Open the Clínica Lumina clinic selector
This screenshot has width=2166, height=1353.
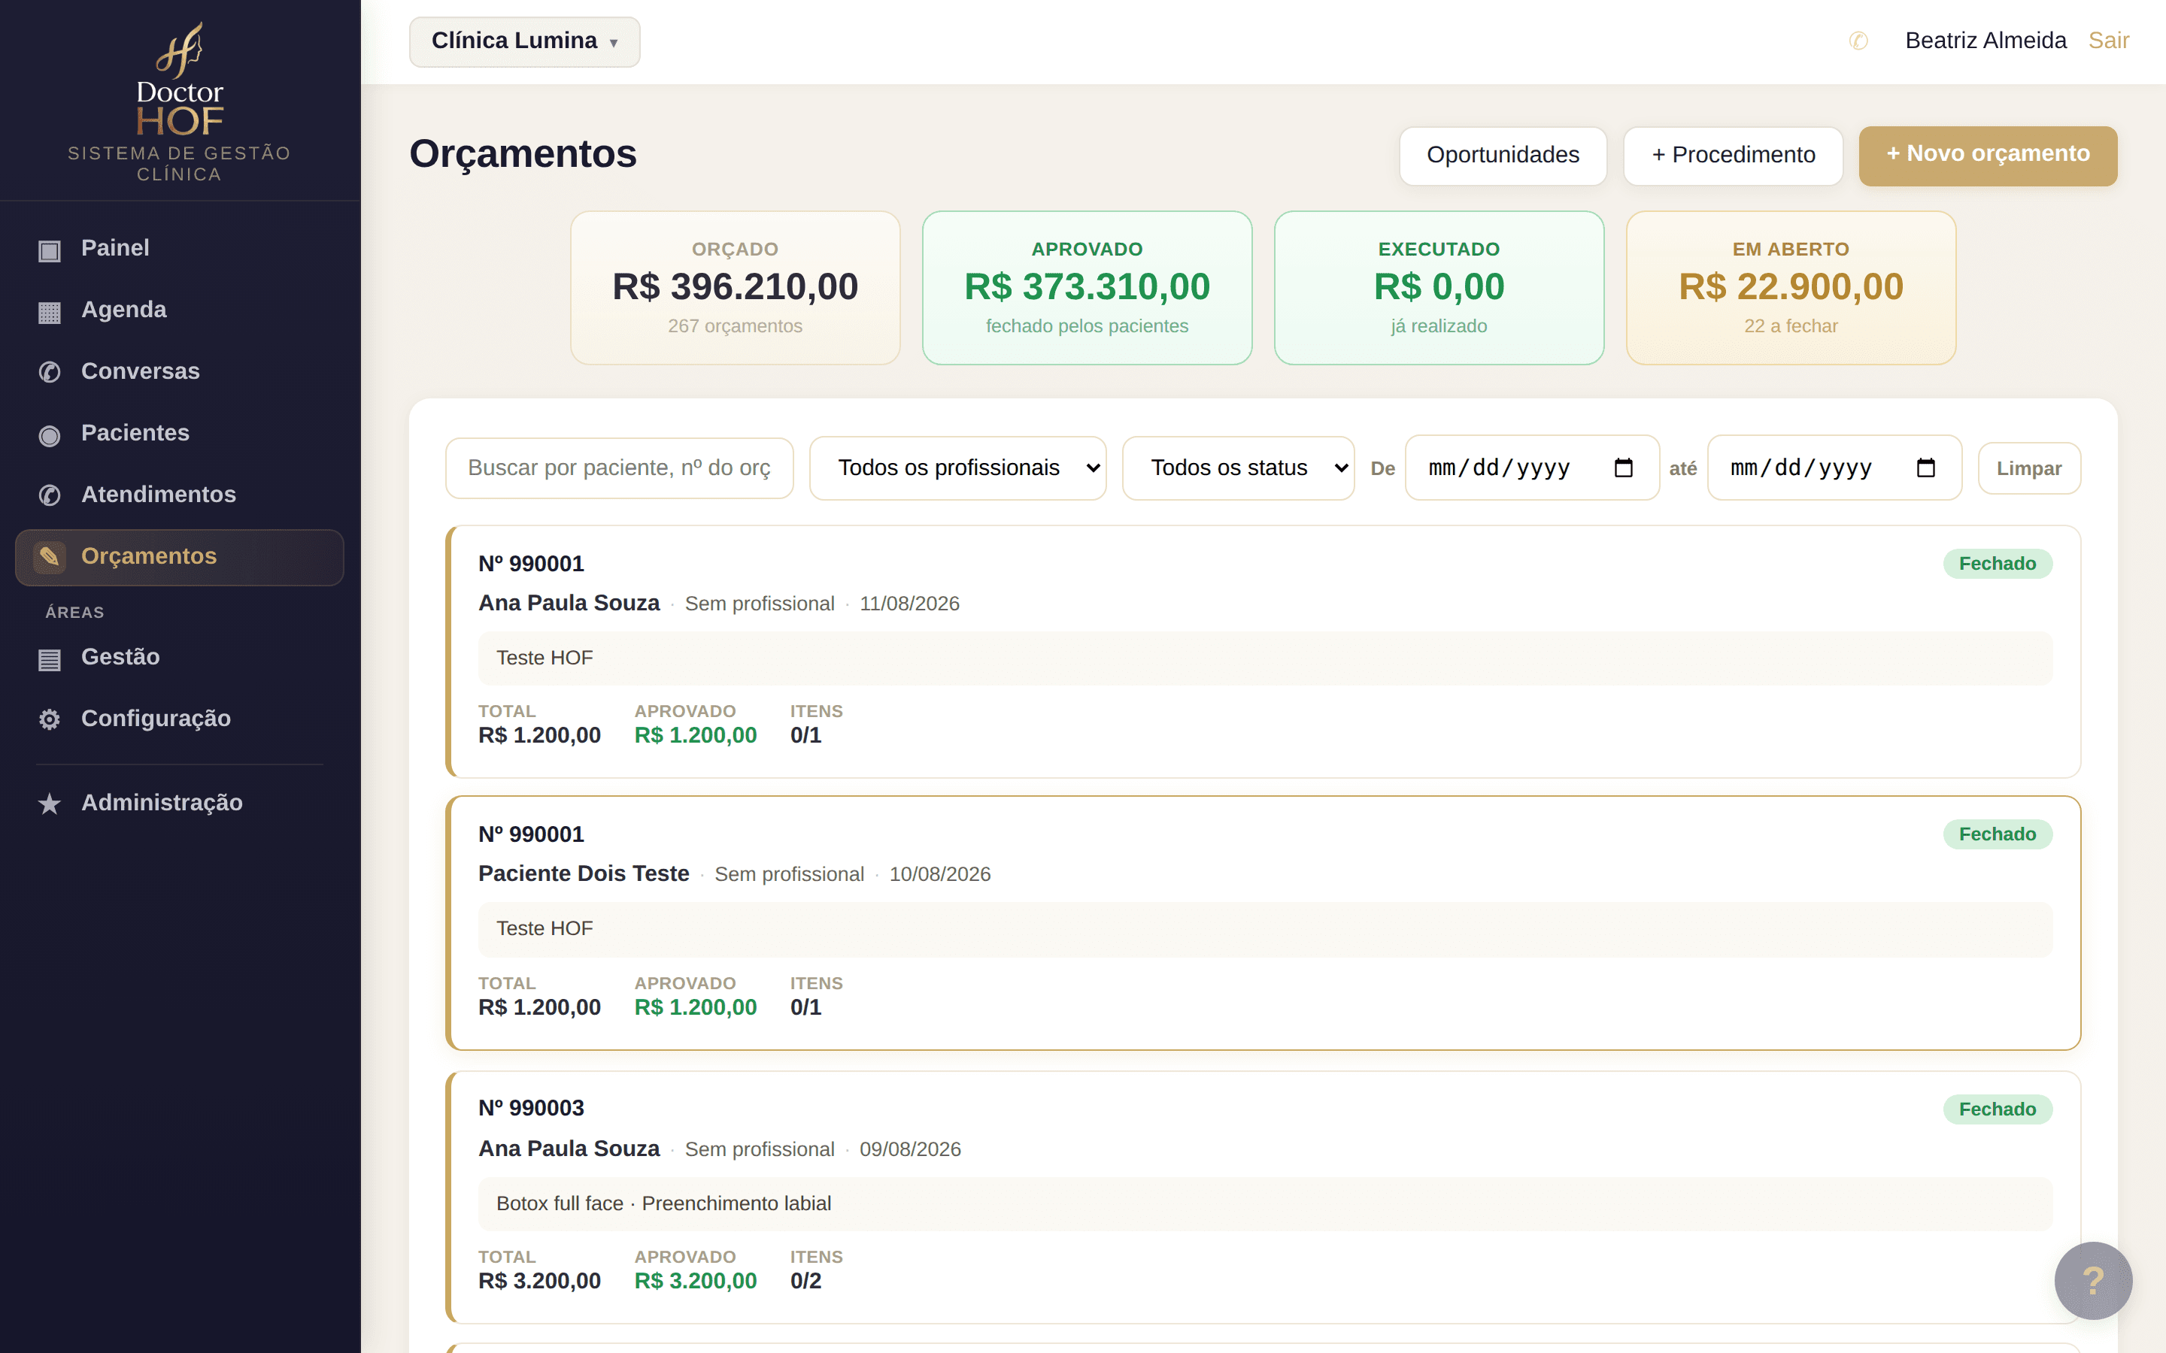coord(524,41)
